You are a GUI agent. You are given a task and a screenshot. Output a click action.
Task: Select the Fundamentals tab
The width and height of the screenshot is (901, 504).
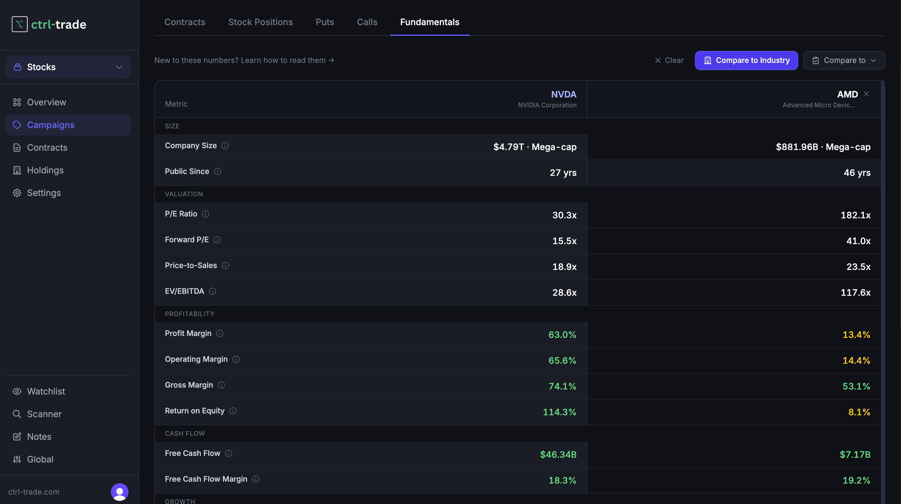430,22
